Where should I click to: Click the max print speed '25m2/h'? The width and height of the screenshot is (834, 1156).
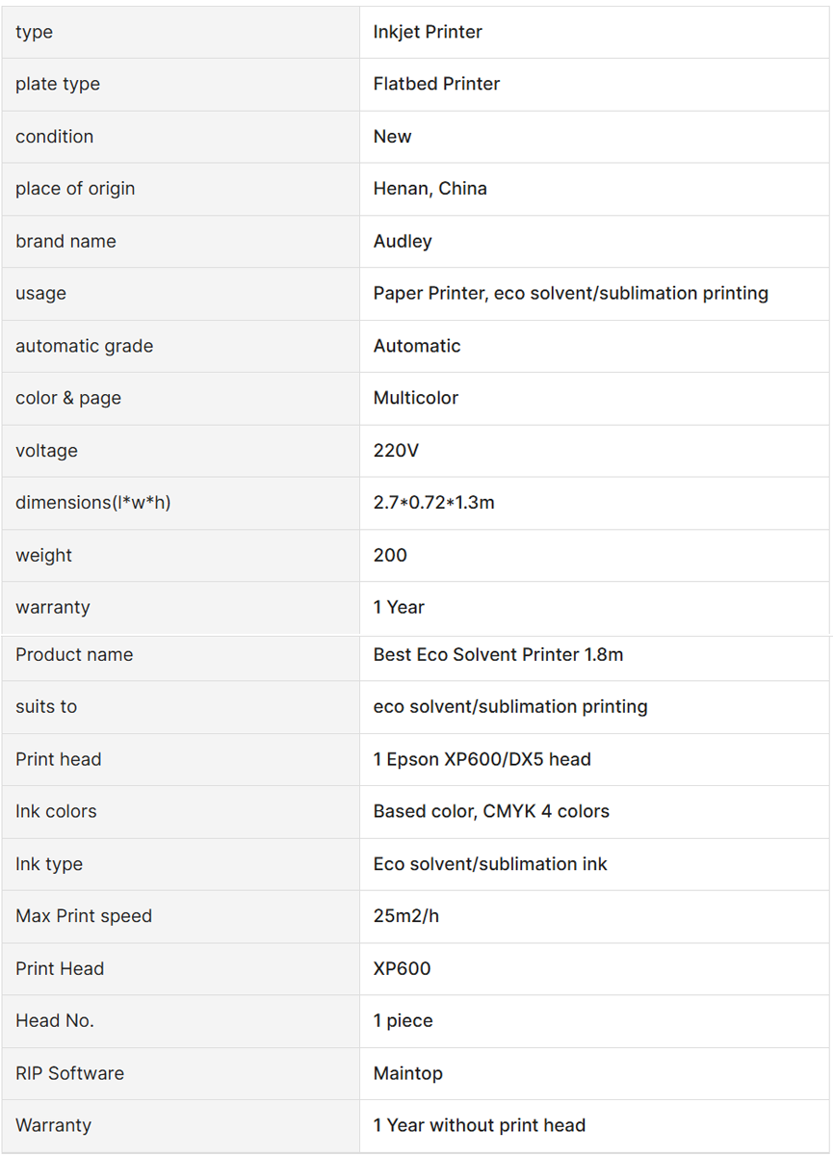(406, 916)
